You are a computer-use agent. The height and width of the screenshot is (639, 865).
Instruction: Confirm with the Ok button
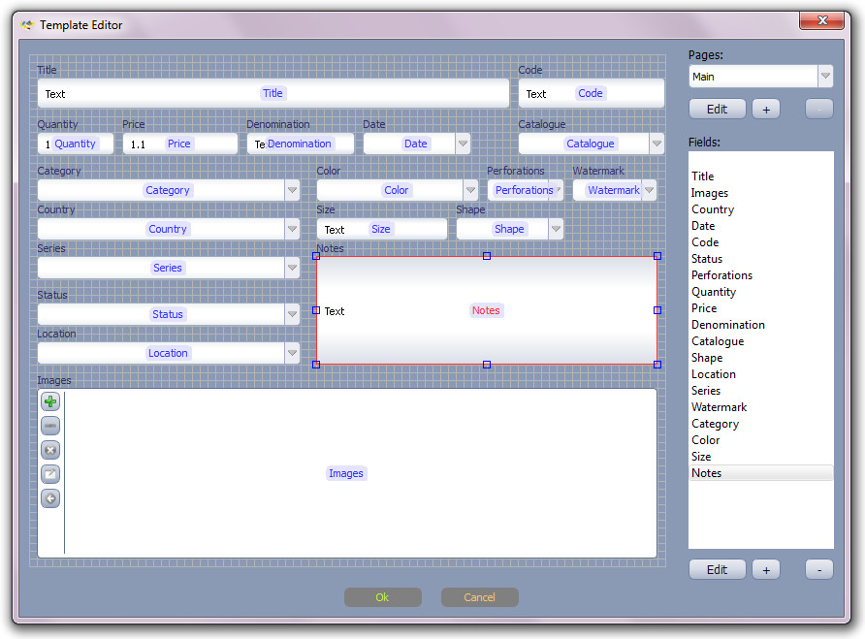[x=382, y=597]
